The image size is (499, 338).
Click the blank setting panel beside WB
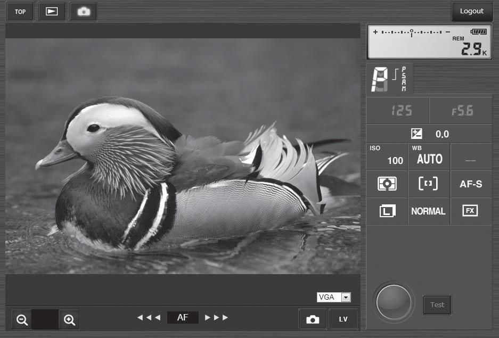pyautogui.click(x=471, y=156)
